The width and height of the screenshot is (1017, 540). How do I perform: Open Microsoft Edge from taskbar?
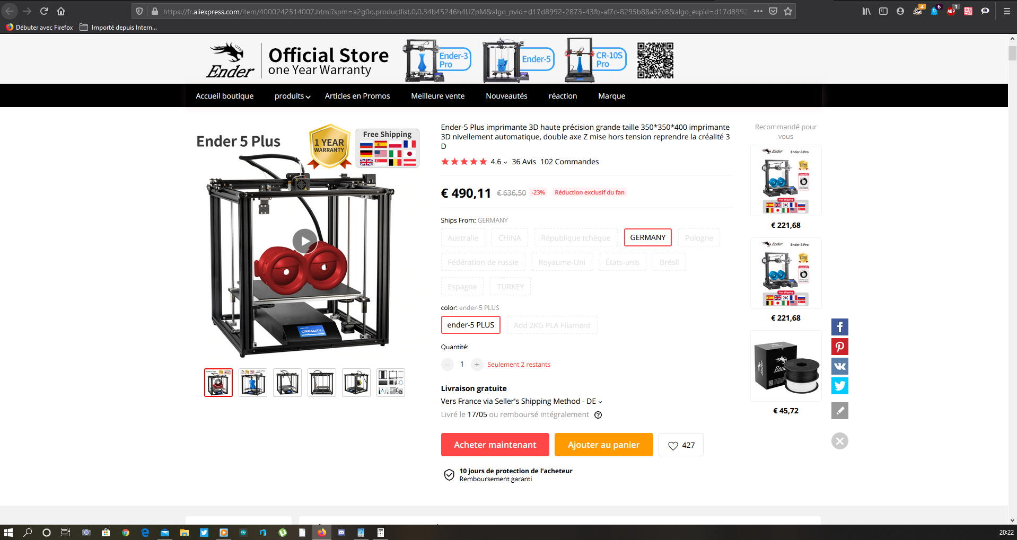145,533
